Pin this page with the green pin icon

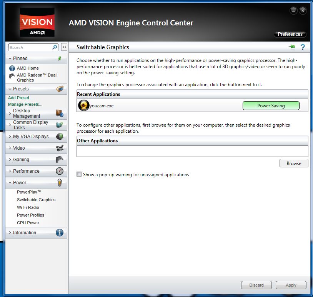click(x=292, y=47)
